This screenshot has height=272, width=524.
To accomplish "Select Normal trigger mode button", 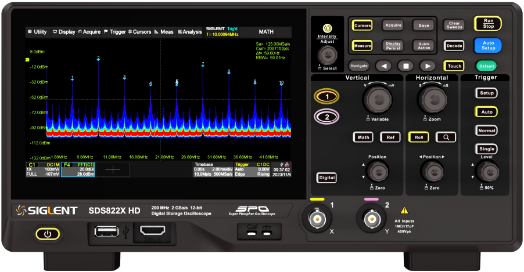I will [x=486, y=130].
